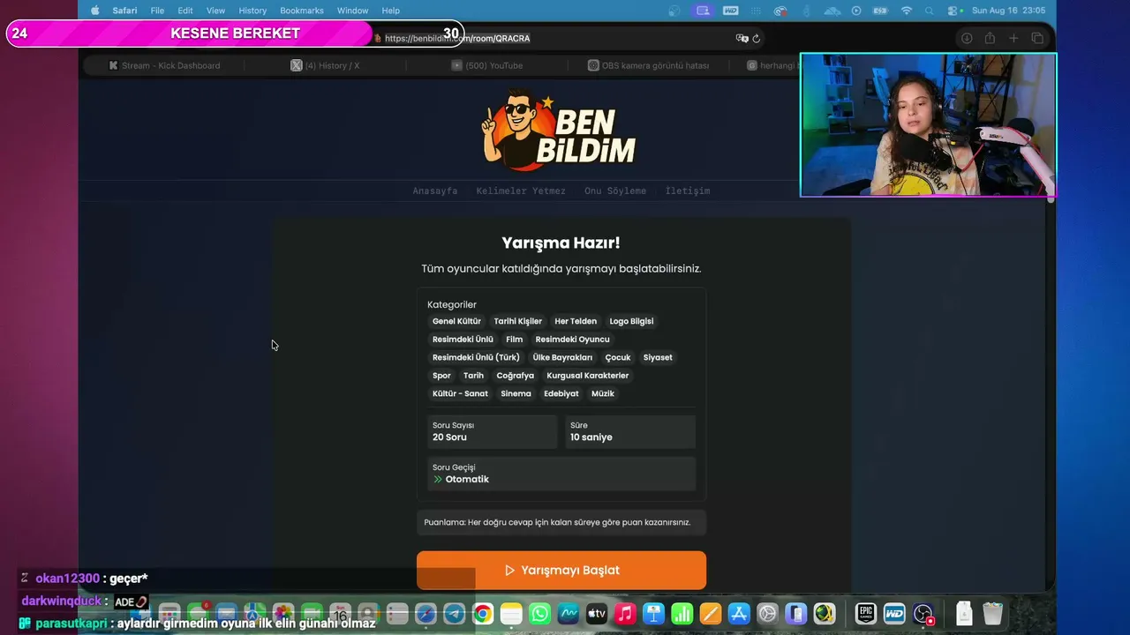Click the date and time in menu bar

1009,11
